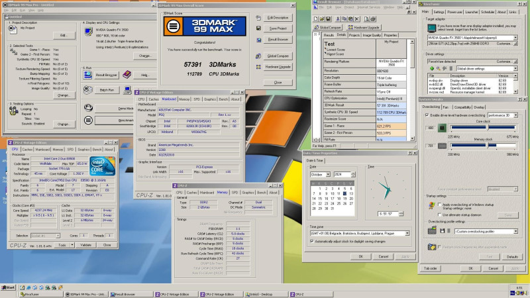Open the NVIDIA Quadro FX 3500 adapter dropdown

click(515, 38)
